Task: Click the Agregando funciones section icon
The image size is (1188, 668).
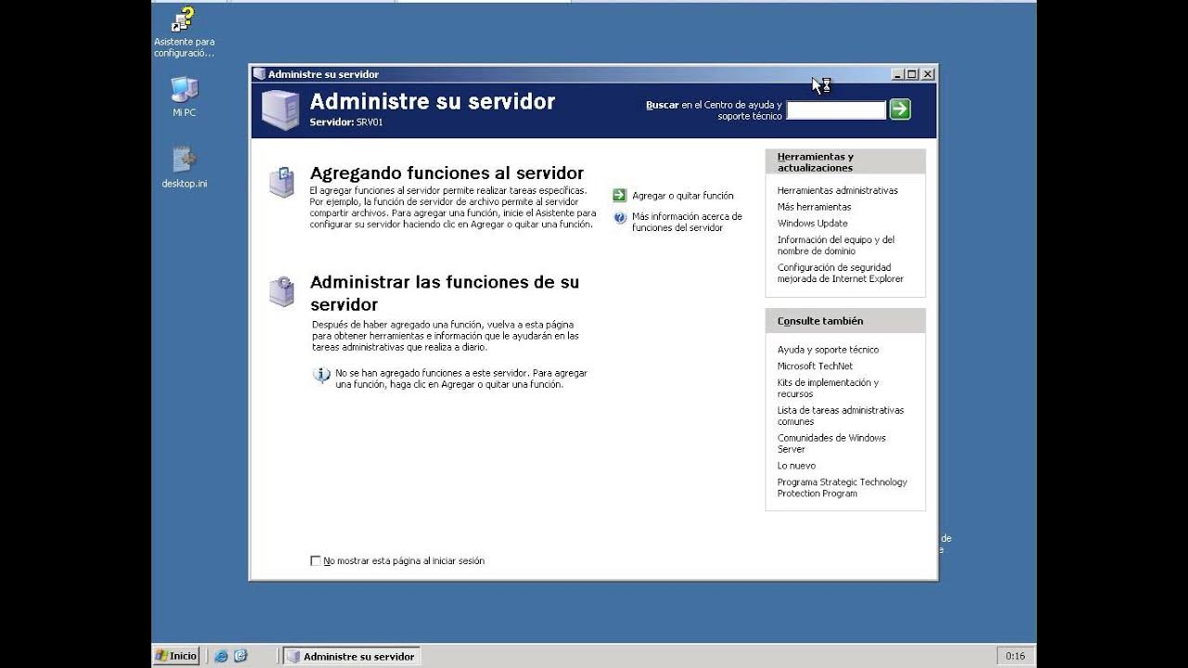Action: [x=281, y=182]
